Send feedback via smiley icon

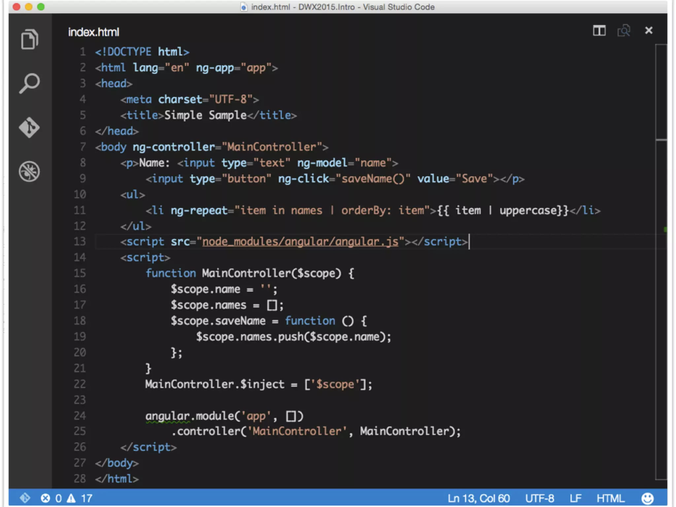click(x=647, y=498)
